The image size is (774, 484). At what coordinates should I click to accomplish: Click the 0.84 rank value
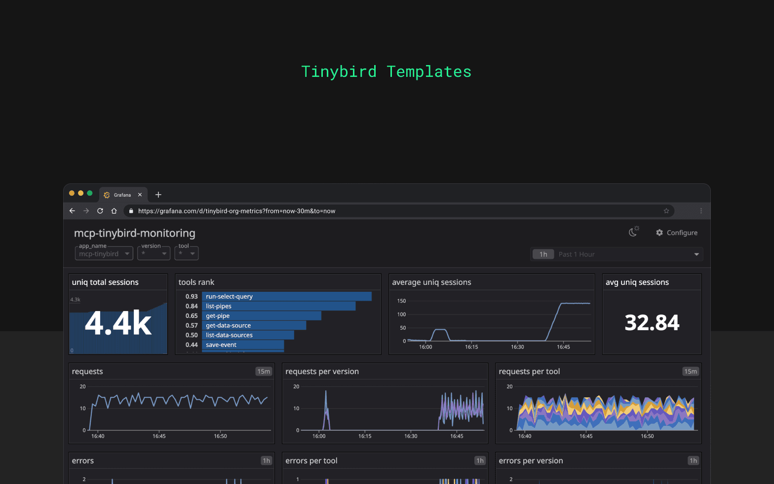pos(192,306)
